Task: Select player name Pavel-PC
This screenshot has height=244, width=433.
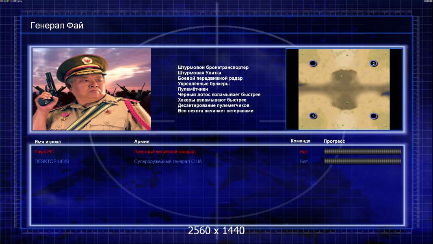Action: [x=44, y=152]
